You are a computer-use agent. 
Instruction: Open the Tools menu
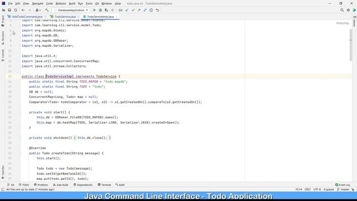(89, 3)
